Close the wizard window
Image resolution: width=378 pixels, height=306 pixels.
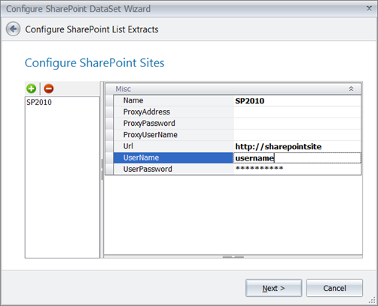369,8
